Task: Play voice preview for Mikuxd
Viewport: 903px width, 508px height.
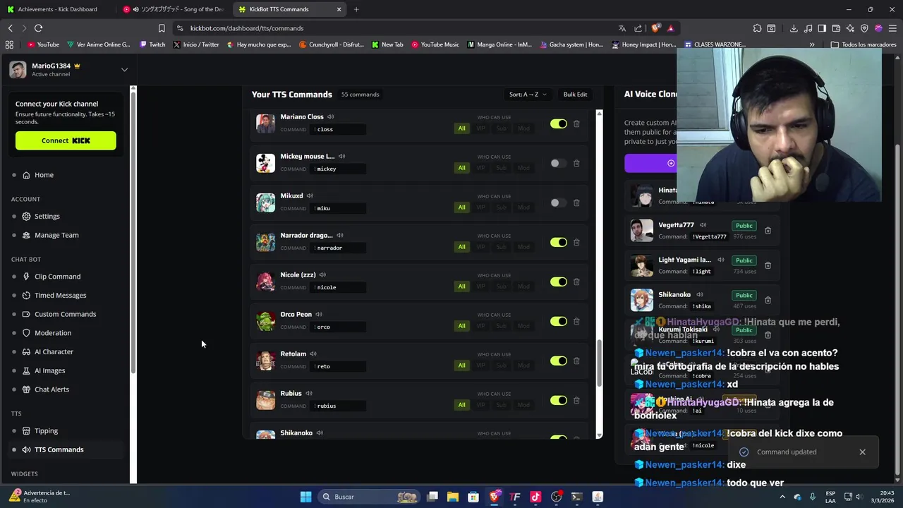Action: point(310,195)
